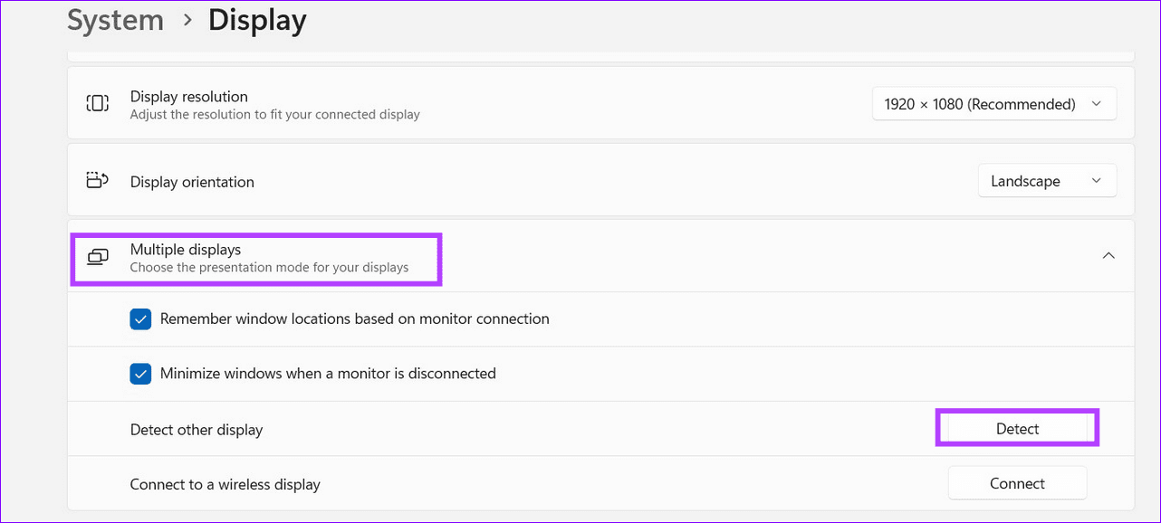Click the Display resolution label text
This screenshot has width=1161, height=523.
coord(189,97)
